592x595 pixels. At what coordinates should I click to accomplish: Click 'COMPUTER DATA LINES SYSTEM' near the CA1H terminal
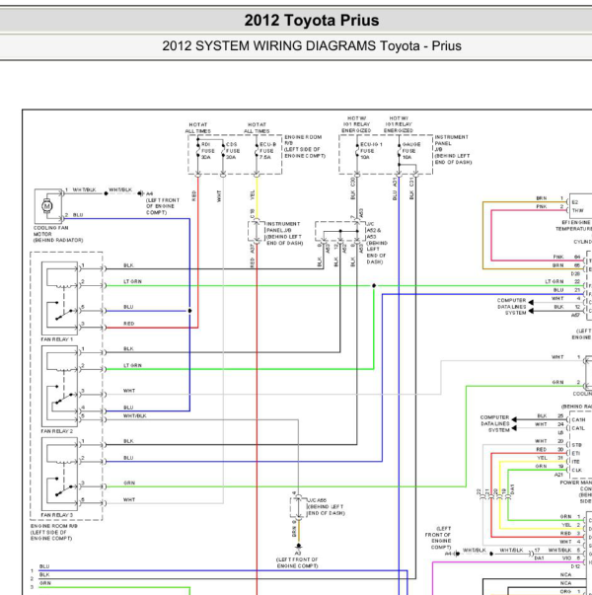495,424
